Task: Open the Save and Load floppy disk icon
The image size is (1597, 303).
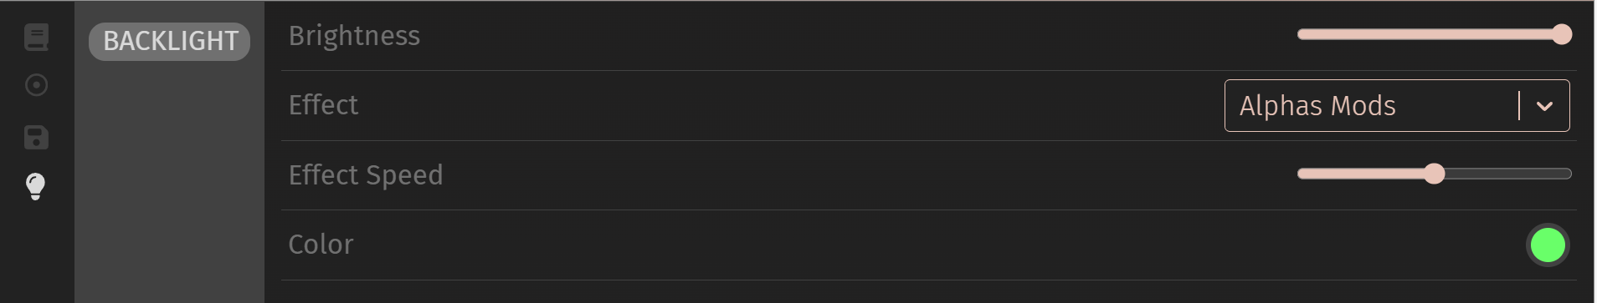Action: click(x=36, y=138)
